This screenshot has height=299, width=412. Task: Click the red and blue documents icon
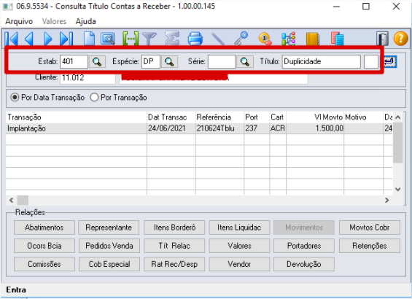(x=337, y=39)
